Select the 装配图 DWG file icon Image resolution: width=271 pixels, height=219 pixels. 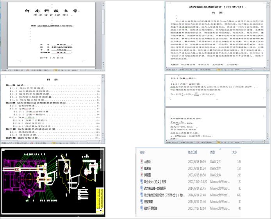pos(141,175)
